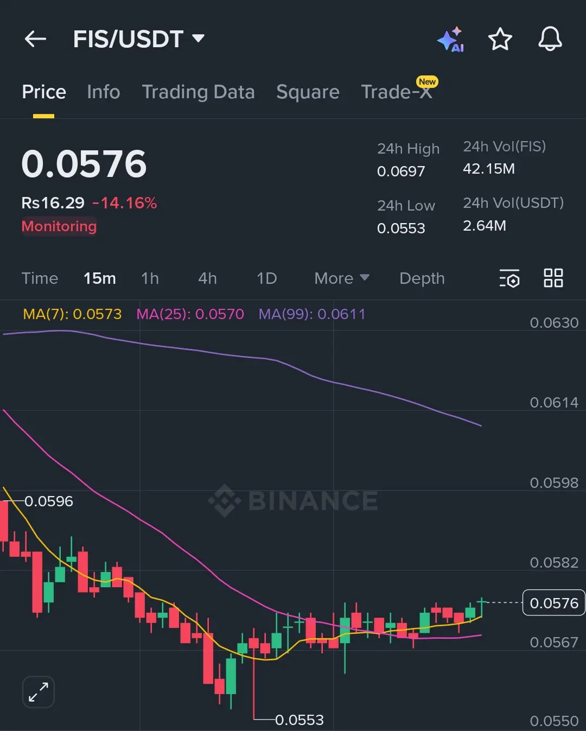The image size is (586, 731).
Task: Tap the 0.0576 current price label
Action: [553, 603]
